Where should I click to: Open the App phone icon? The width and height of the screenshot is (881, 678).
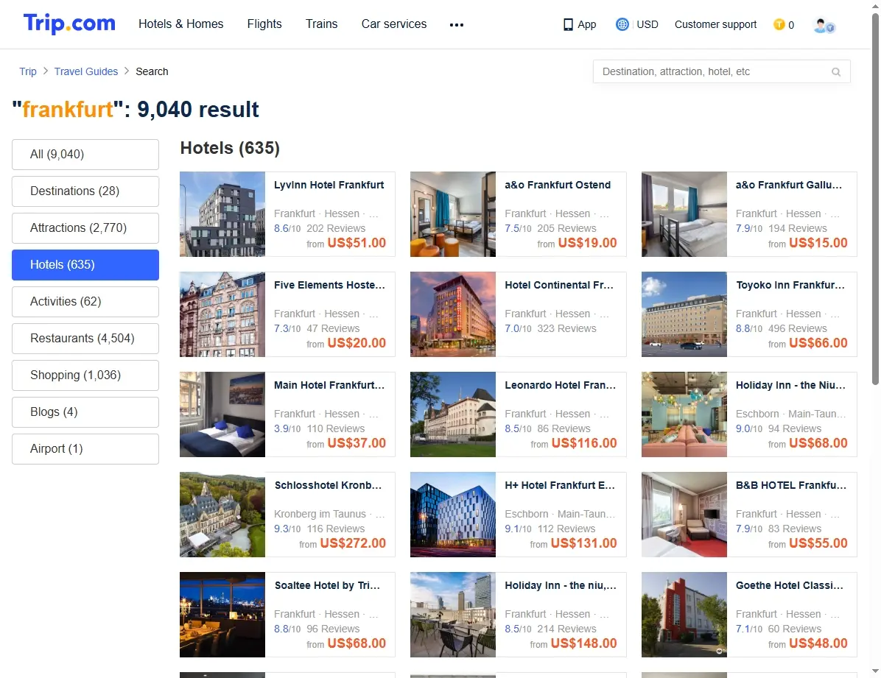click(568, 25)
